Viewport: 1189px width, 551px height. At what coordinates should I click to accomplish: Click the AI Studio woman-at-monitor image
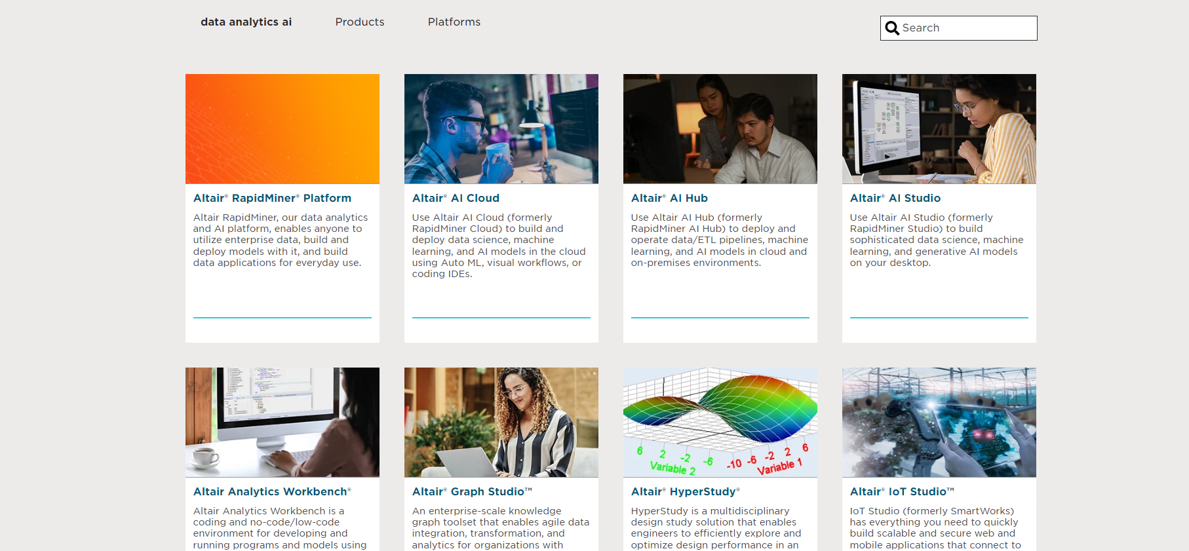pyautogui.click(x=939, y=129)
